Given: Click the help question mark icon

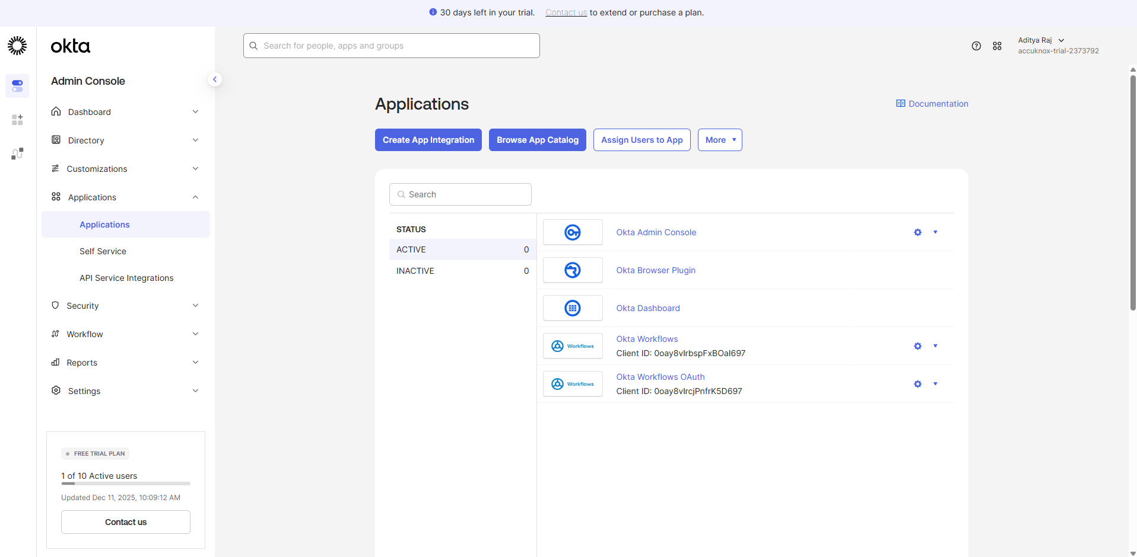Looking at the screenshot, I should coord(976,46).
